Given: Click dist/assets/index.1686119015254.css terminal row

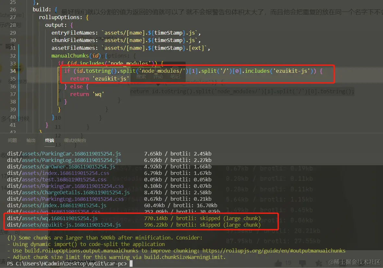Looking at the screenshot, I should click(109, 173).
